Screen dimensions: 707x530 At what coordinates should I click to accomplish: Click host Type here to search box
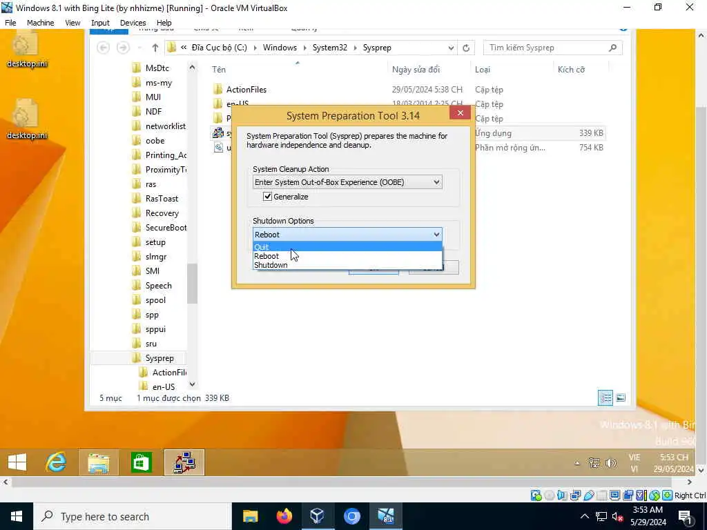coord(133,516)
